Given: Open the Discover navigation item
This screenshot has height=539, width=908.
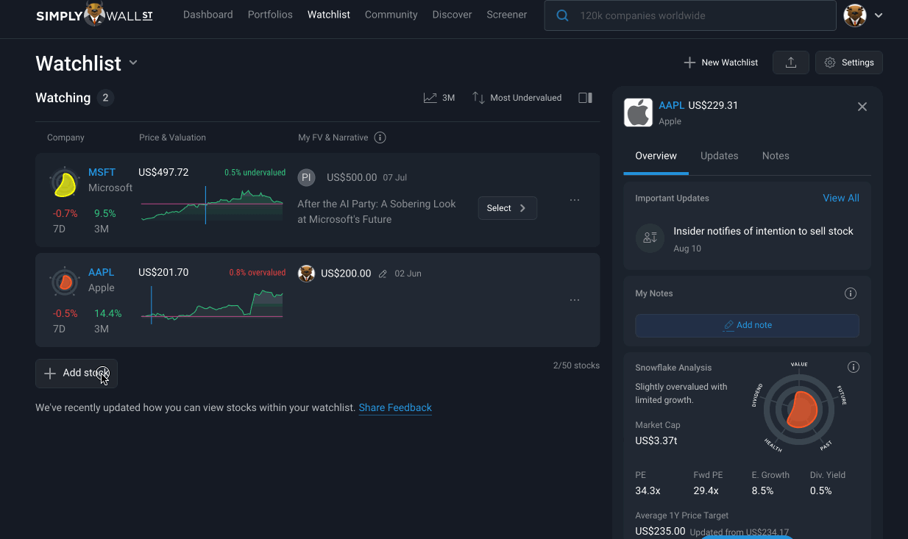Looking at the screenshot, I should pyautogui.click(x=453, y=15).
